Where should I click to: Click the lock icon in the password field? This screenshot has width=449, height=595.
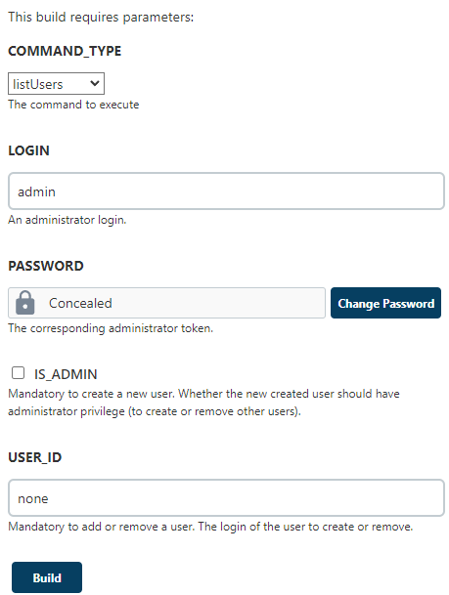pyautogui.click(x=25, y=303)
